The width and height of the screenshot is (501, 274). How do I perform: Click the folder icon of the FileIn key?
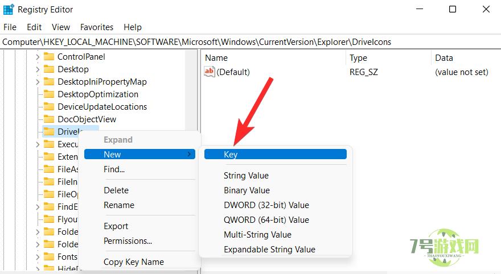click(x=49, y=181)
